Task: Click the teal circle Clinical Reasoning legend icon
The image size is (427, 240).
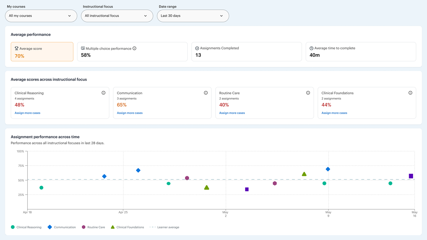Action: [x=13, y=227]
